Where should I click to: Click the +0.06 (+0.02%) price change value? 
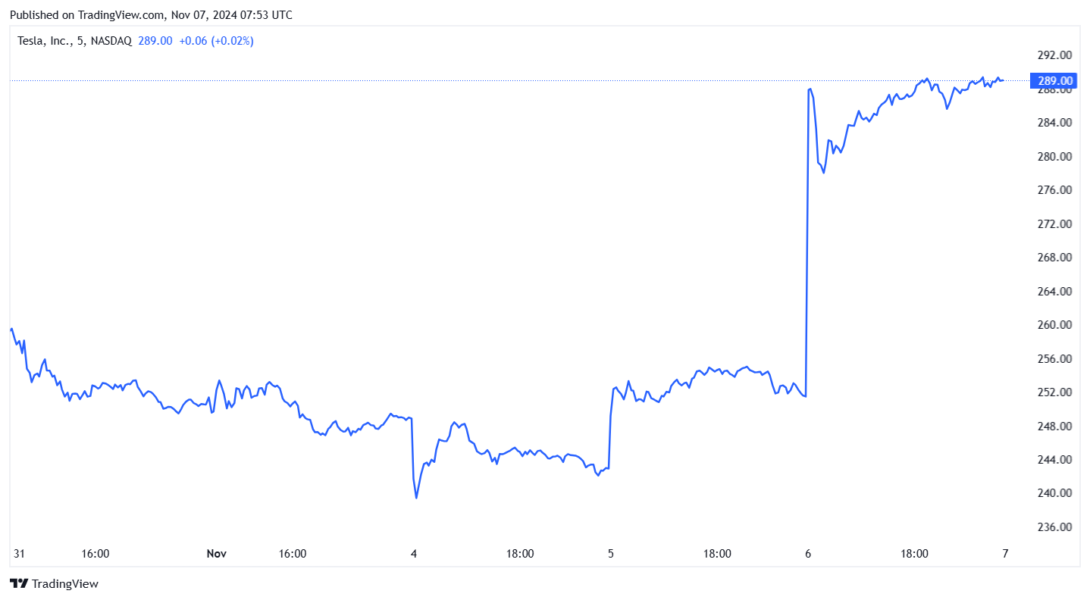(216, 41)
